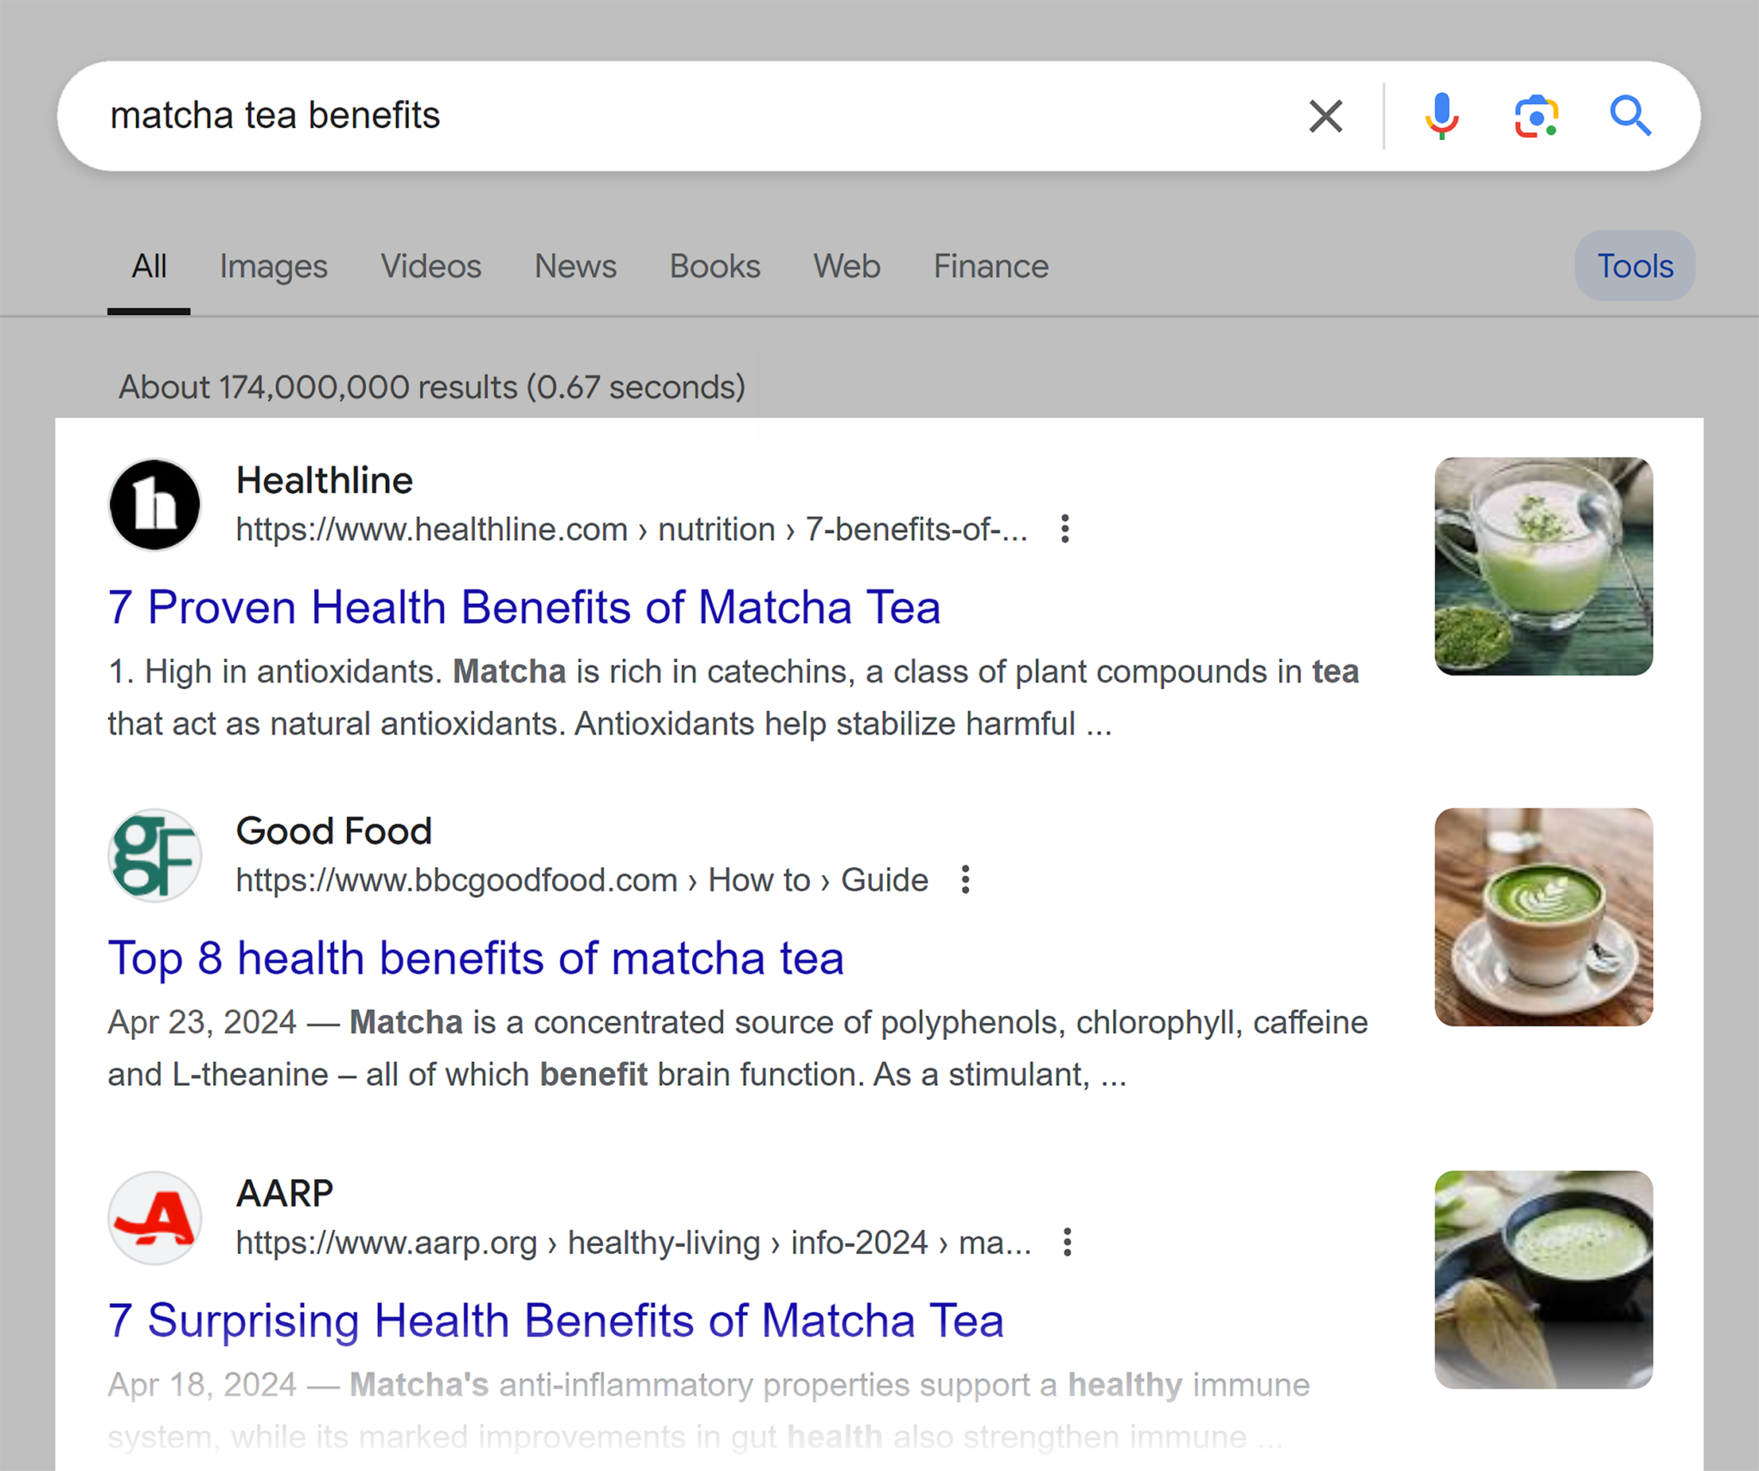Viewport: 1759px width, 1471px height.
Task: Click the AARP favicon icon
Action: click(x=158, y=1215)
